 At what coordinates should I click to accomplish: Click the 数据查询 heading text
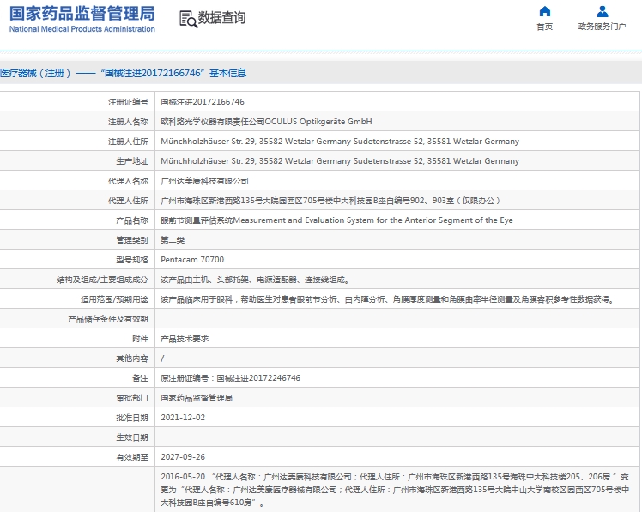tap(221, 18)
